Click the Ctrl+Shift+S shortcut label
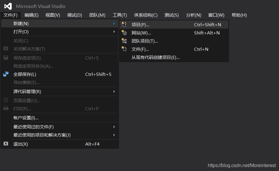 point(98,74)
